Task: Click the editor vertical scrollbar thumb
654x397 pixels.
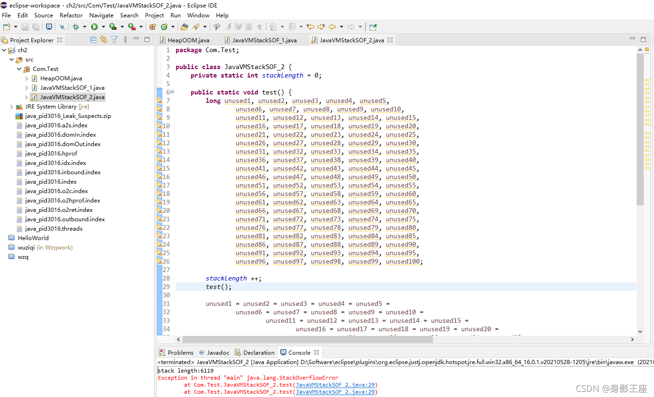Action: tap(640, 129)
